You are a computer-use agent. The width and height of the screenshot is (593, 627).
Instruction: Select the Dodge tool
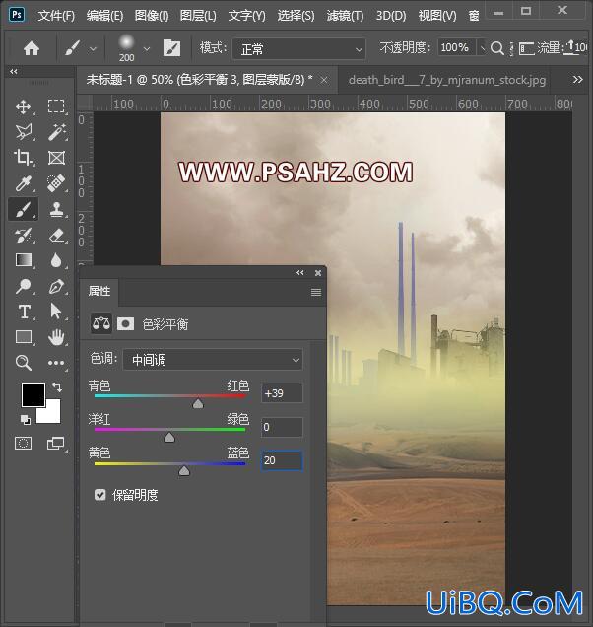coord(24,286)
